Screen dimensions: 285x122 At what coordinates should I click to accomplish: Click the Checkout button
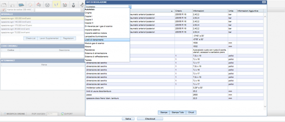[x=150, y=119]
